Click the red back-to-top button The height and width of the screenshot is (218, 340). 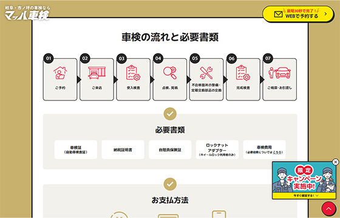[x=328, y=209]
